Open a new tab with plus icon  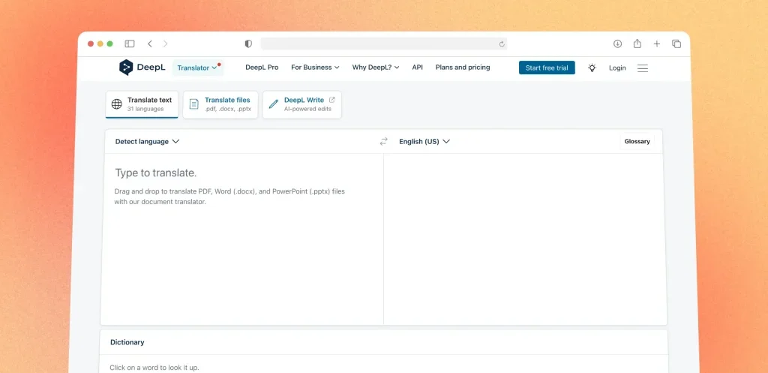coord(657,44)
